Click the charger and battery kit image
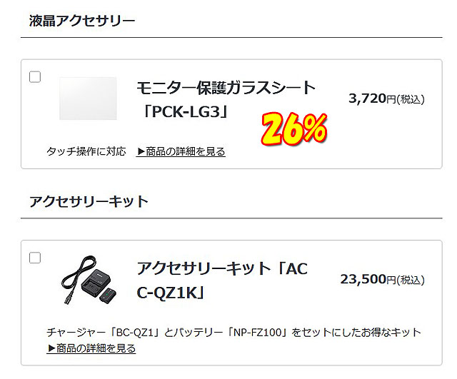 click(88, 281)
